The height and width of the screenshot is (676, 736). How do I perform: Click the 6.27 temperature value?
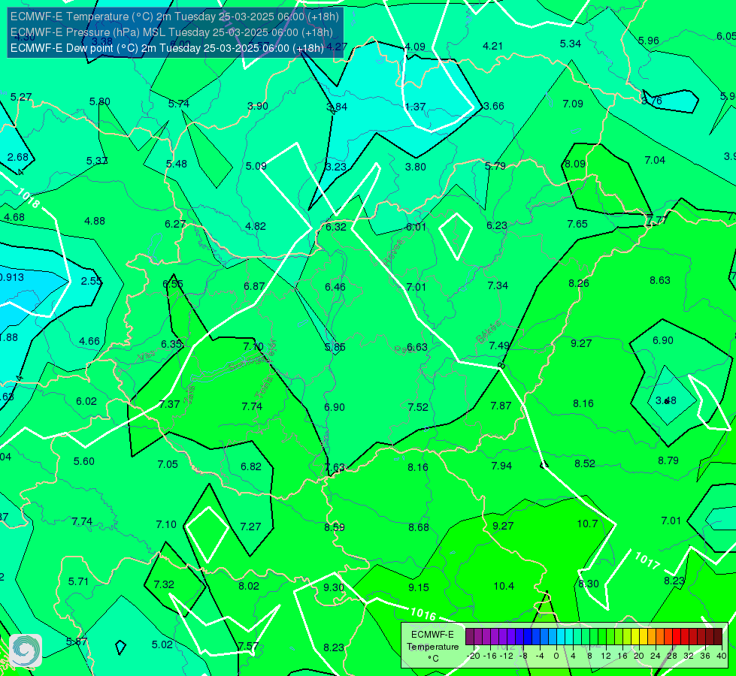coord(175,225)
